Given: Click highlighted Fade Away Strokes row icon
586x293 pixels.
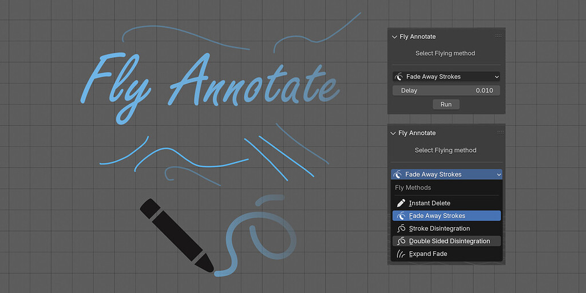Looking at the screenshot, I should [401, 216].
